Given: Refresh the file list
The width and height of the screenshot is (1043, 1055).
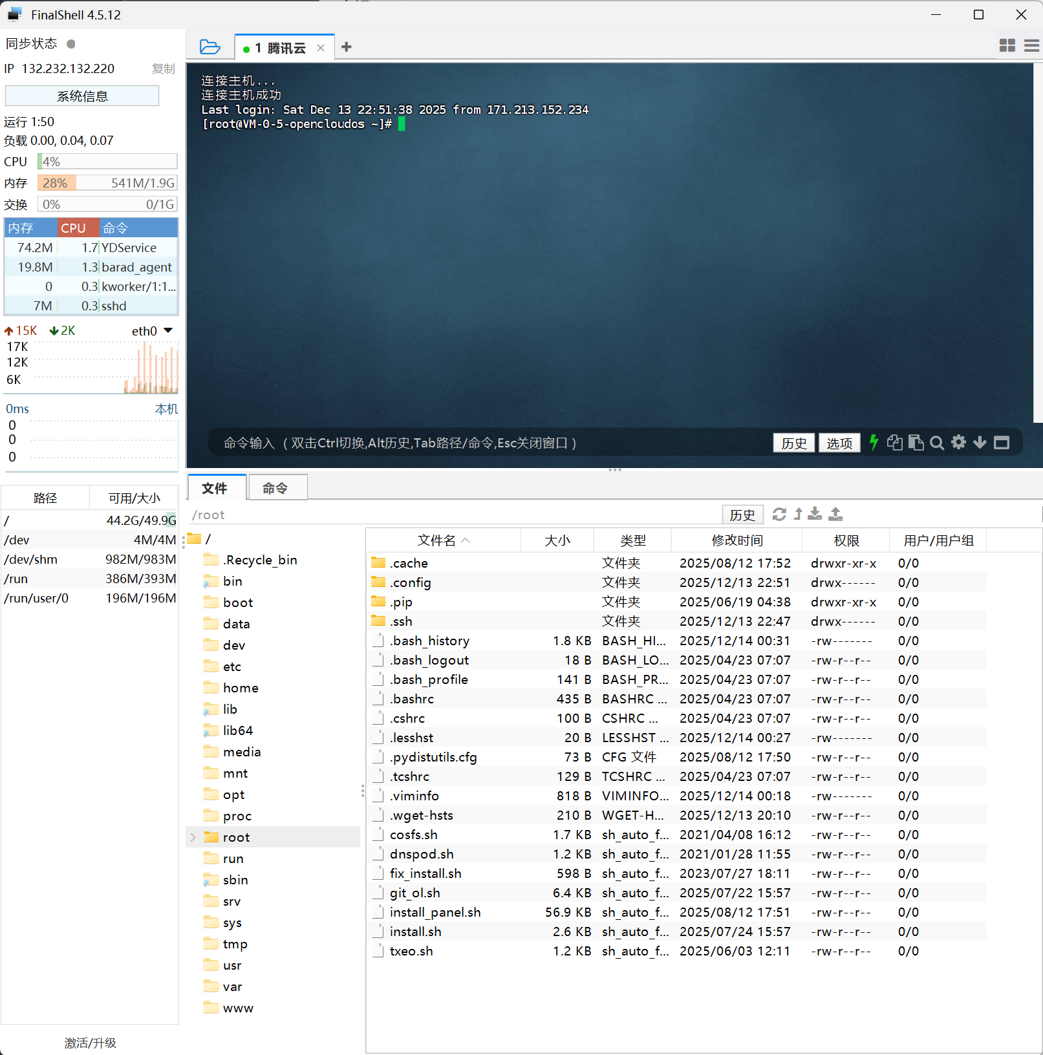Looking at the screenshot, I should coord(779,515).
